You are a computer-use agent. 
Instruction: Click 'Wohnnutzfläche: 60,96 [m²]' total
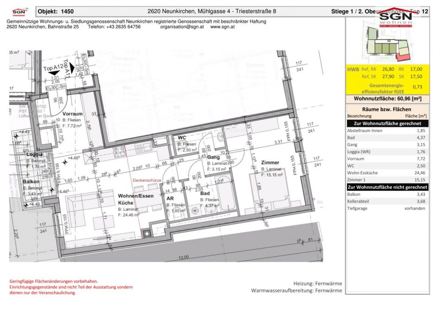(388, 99)
